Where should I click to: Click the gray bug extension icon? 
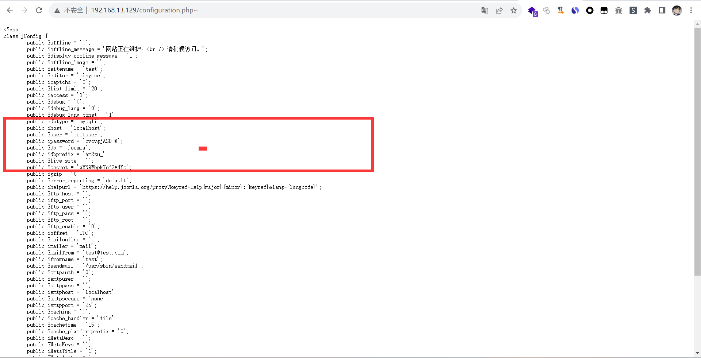point(618,11)
